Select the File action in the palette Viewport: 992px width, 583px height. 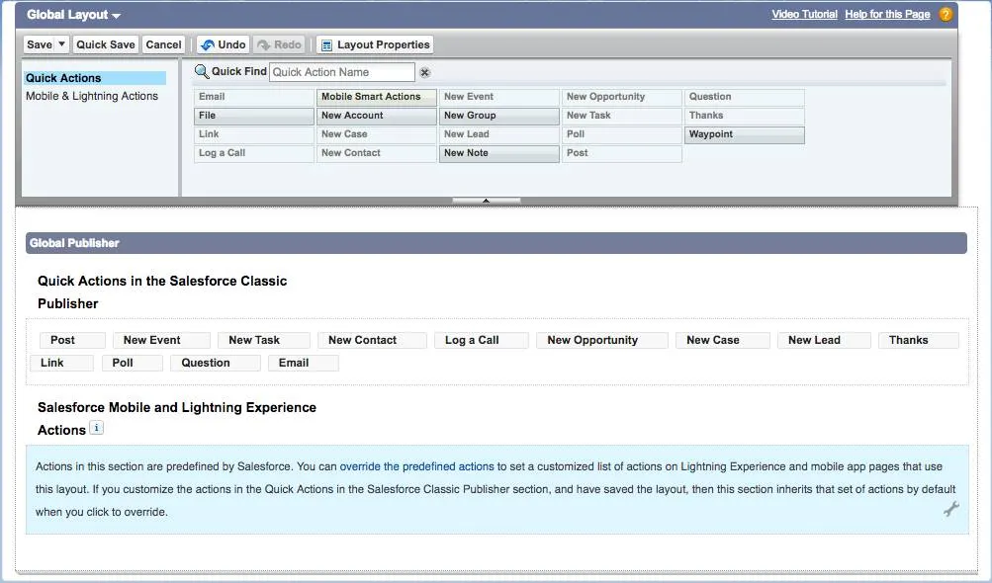click(254, 116)
